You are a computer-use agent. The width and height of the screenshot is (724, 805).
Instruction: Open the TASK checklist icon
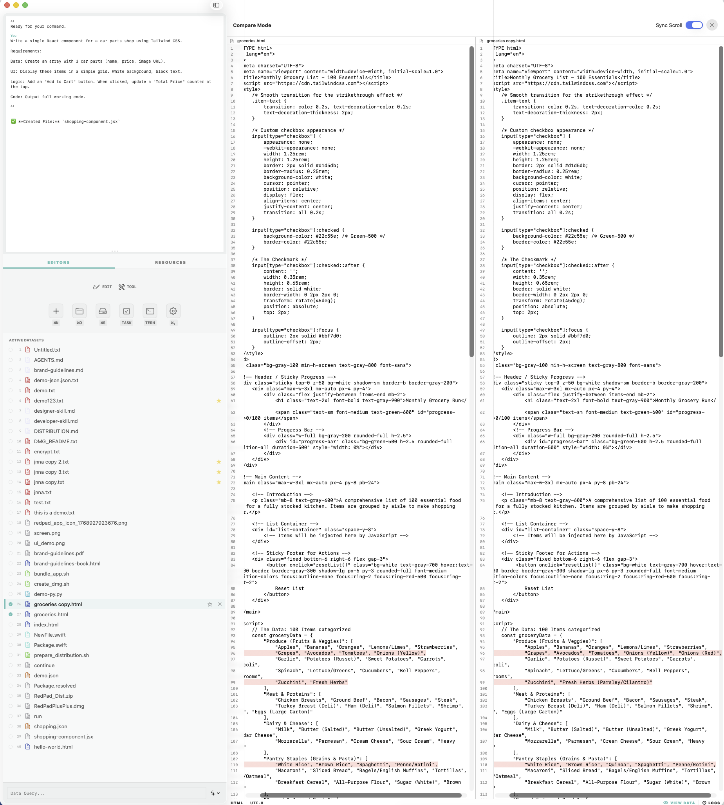(x=126, y=311)
